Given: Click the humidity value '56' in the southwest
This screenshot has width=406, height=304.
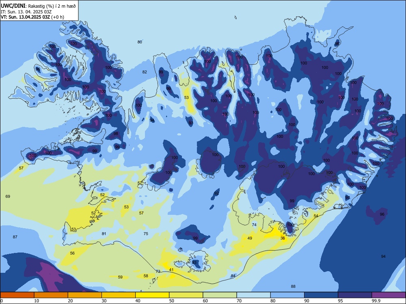Looking at the screenshot, I should [72, 253].
